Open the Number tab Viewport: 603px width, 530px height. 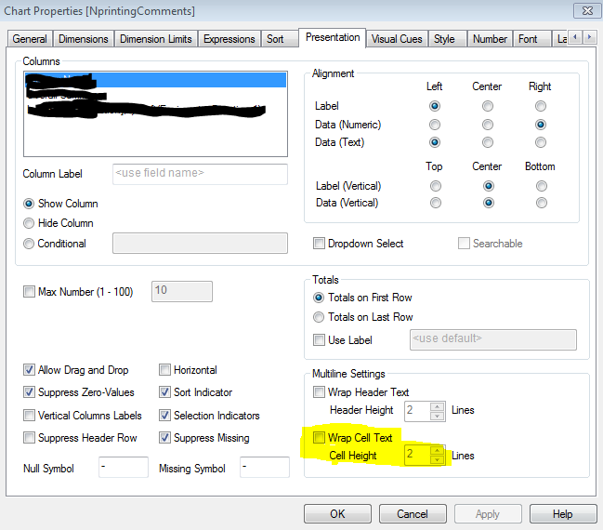pos(490,39)
